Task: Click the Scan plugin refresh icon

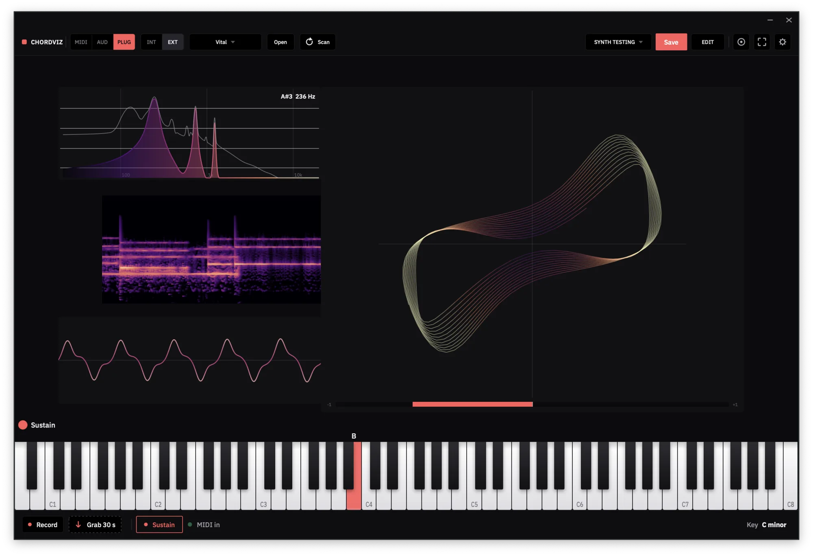Action: 309,42
